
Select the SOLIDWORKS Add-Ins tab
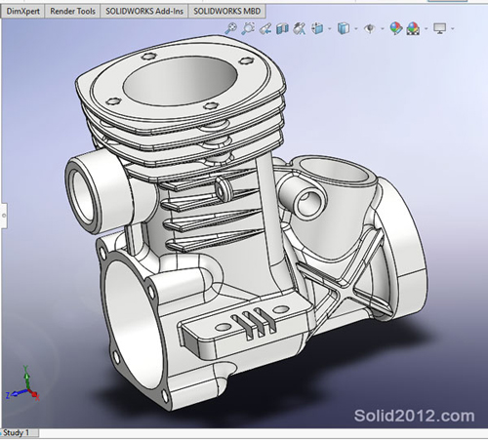point(144,11)
